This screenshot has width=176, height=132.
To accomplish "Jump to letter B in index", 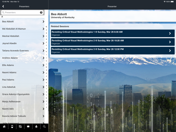I will click(46, 33).
